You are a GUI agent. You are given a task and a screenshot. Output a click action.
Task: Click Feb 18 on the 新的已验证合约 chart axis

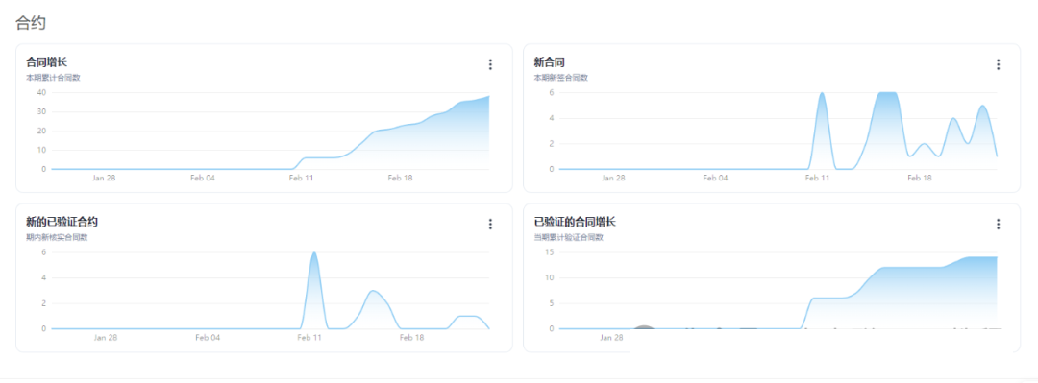click(x=411, y=337)
